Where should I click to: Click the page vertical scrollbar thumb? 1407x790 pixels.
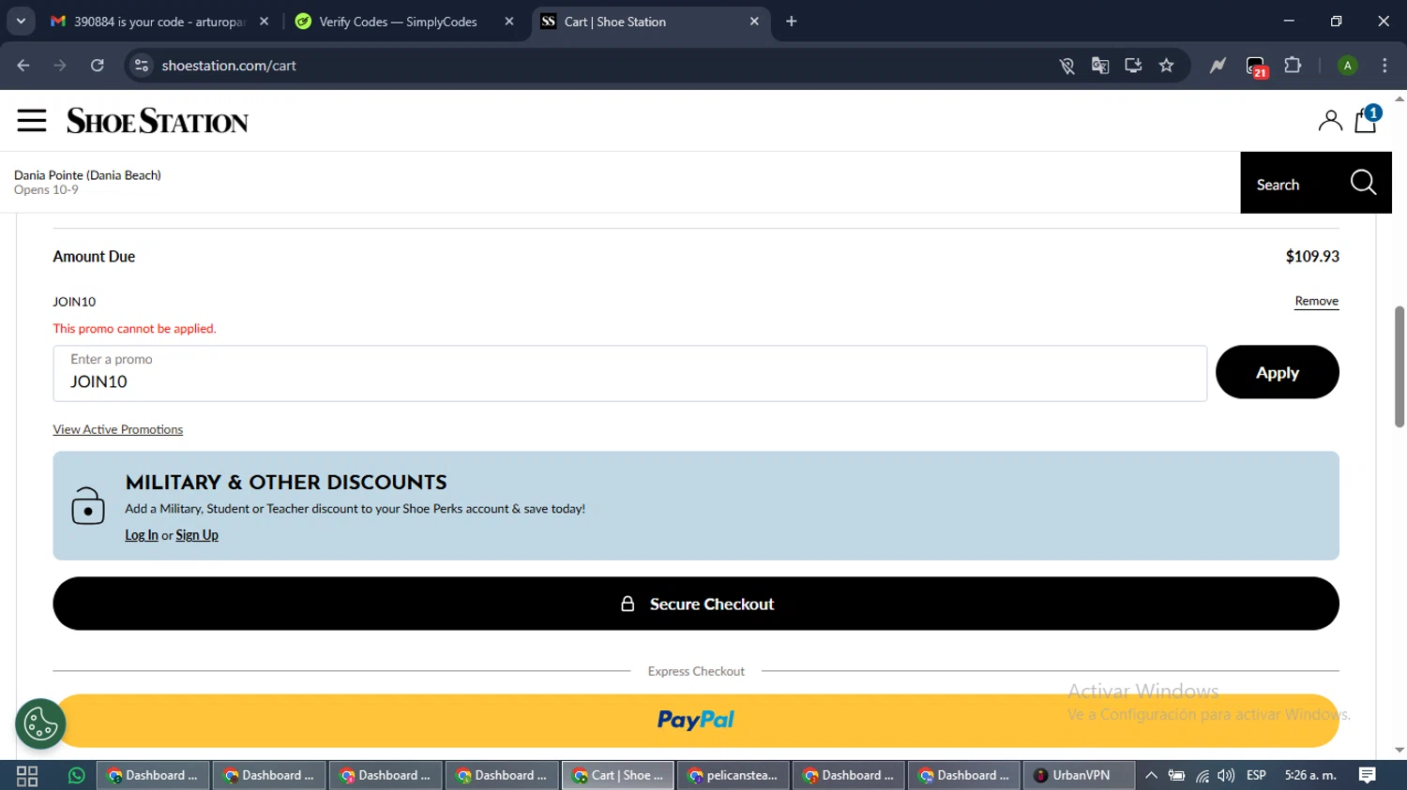click(x=1399, y=366)
